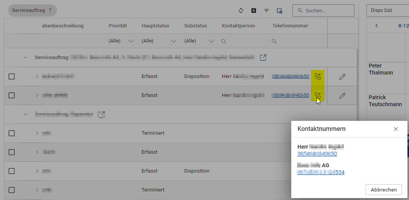
Task: Select the first Terminiert row checkbox
Action: (12, 133)
